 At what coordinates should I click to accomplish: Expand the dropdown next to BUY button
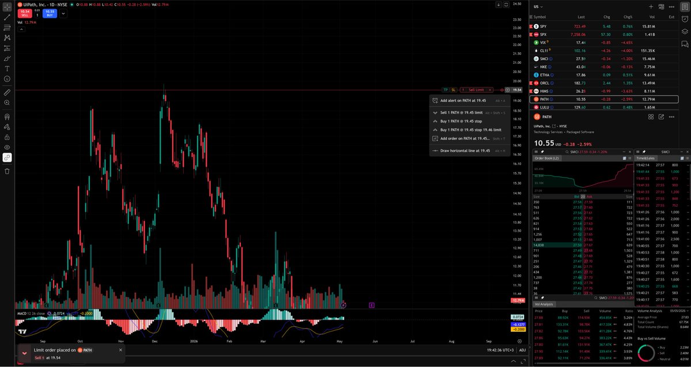(63, 14)
